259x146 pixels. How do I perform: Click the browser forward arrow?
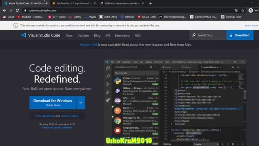[11, 11]
